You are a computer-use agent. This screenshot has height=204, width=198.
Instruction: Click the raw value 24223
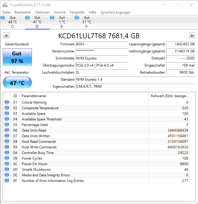pos(183,153)
